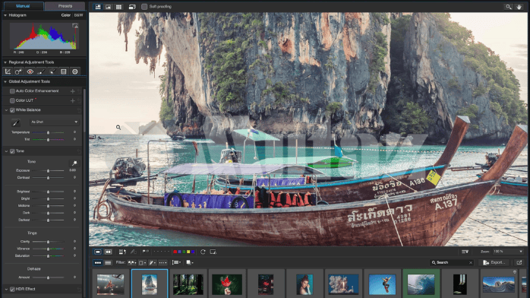Click the histogram clipping warning icon
530x298 pixels.
coord(75,26)
